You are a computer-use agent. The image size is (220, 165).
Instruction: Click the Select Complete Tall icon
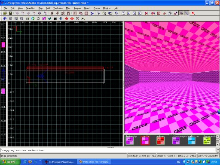(52, 13)
